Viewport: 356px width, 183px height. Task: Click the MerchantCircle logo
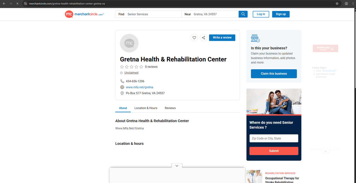point(84,14)
